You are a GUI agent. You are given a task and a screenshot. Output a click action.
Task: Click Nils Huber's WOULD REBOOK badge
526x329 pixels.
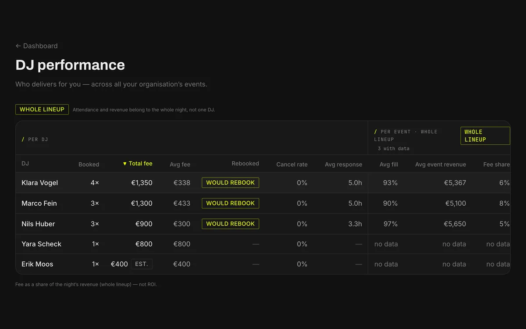point(231,224)
